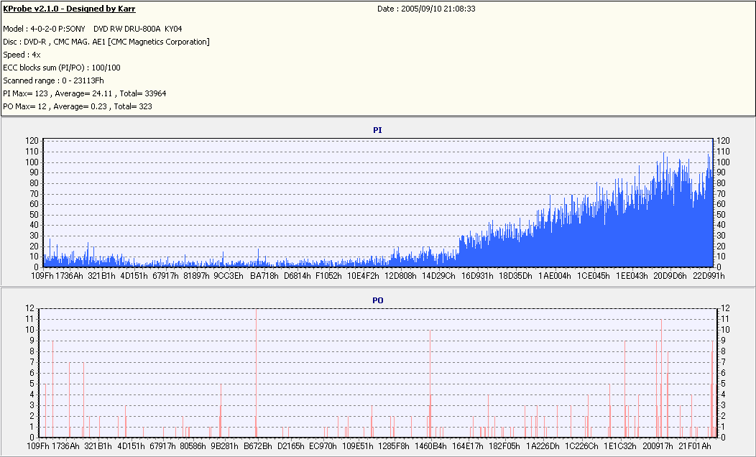Click the ECC blocks sum line
The image size is (756, 457).
coord(62,68)
